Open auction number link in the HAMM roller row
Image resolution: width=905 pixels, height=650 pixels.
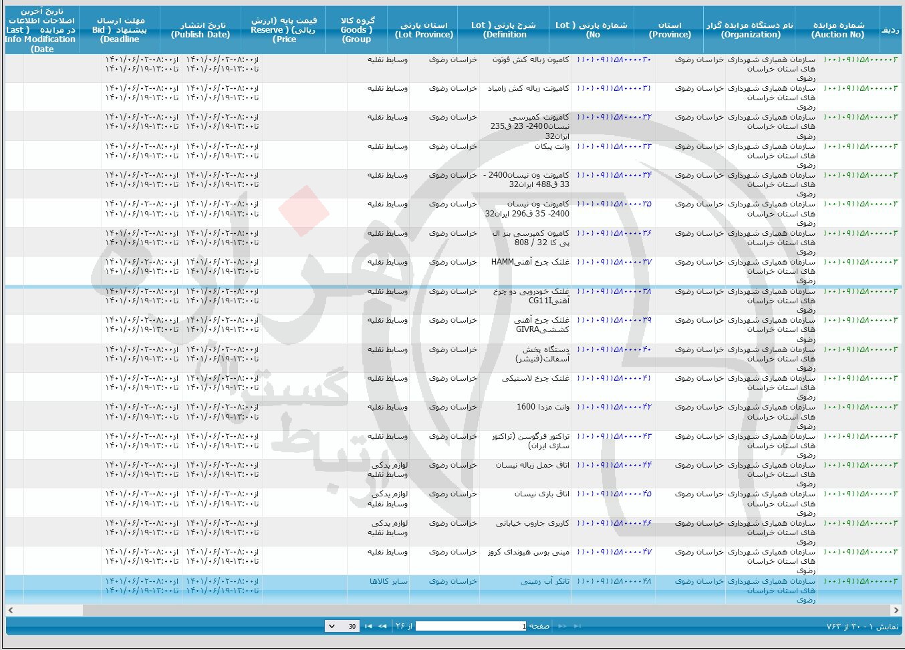(x=860, y=262)
